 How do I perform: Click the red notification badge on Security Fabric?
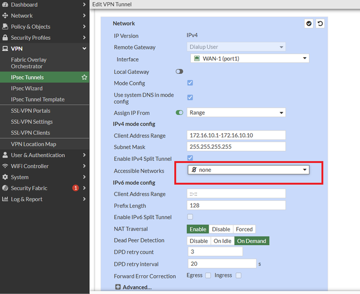click(75, 188)
